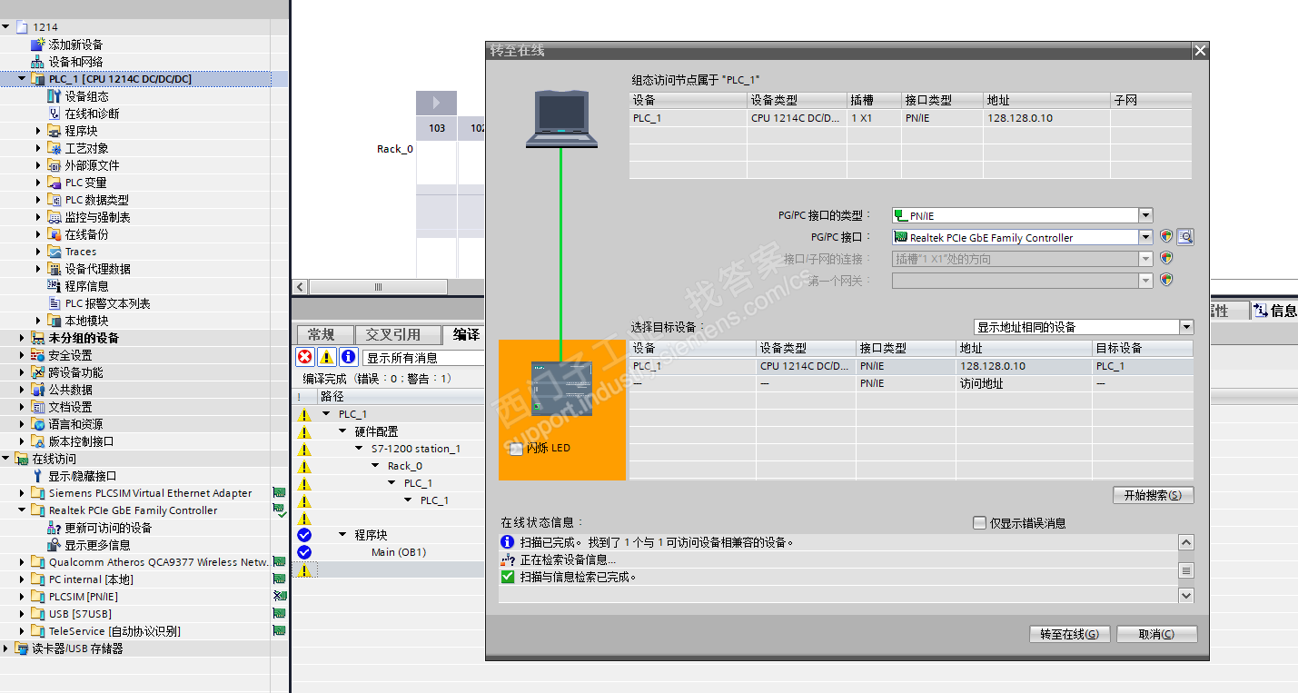Viewport: 1298px width, 693px height.
Task: Select the 语言和资源 globe icon
Action: point(37,424)
